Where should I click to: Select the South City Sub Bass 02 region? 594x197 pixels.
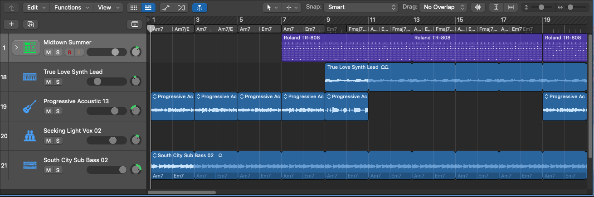coord(369,165)
